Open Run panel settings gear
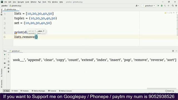This screenshot has width=178, height=100. click(173, 51)
